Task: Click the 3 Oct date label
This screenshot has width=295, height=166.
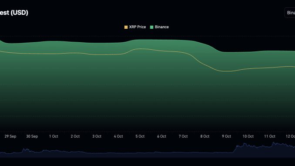Action: click(x=97, y=136)
